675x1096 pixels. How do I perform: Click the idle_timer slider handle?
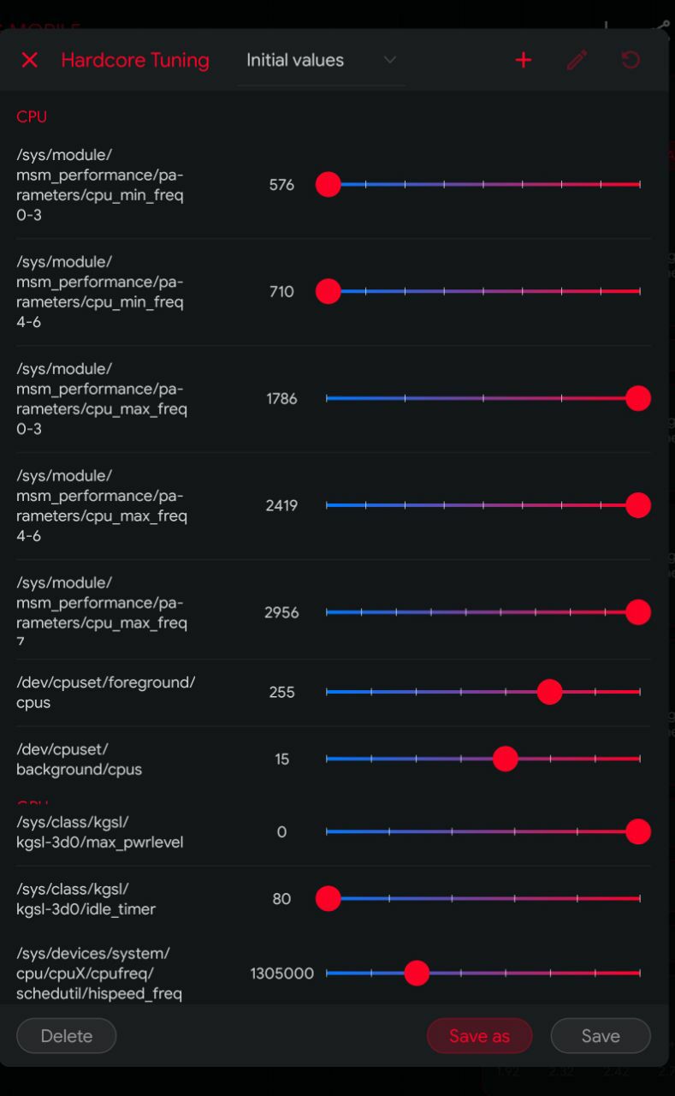pyautogui.click(x=329, y=898)
